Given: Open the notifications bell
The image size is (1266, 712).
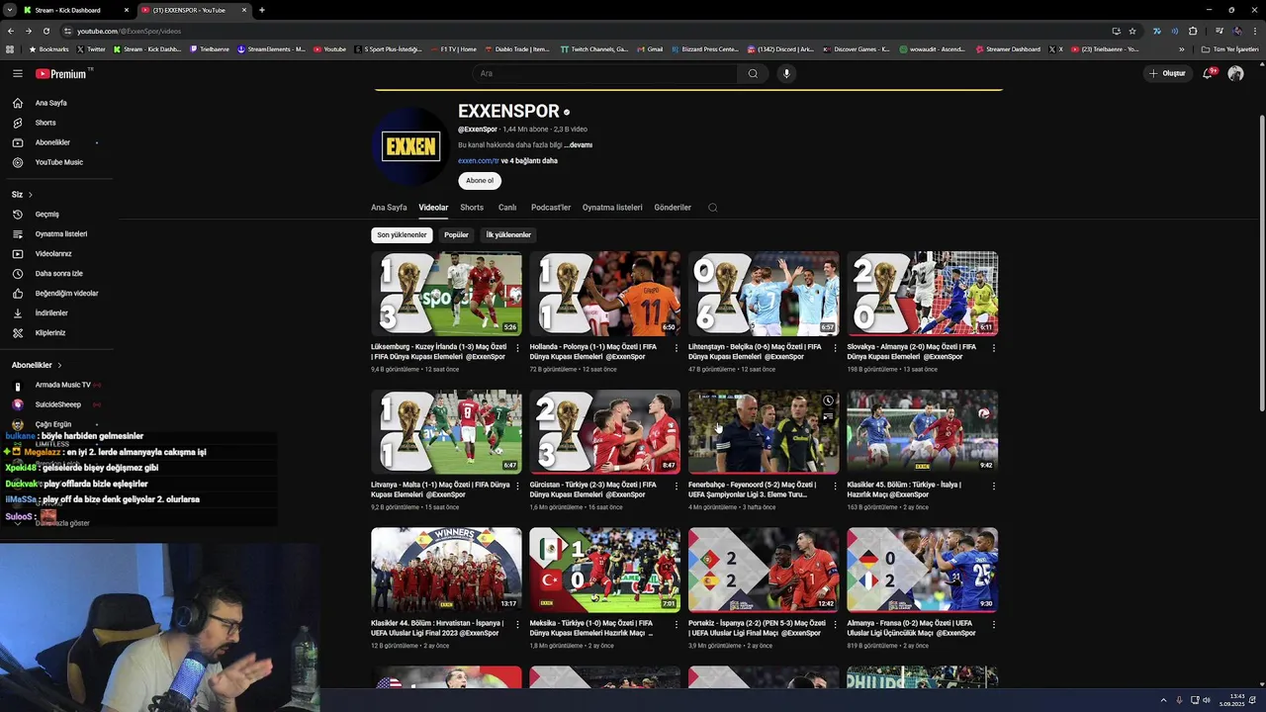Looking at the screenshot, I should tap(1208, 73).
